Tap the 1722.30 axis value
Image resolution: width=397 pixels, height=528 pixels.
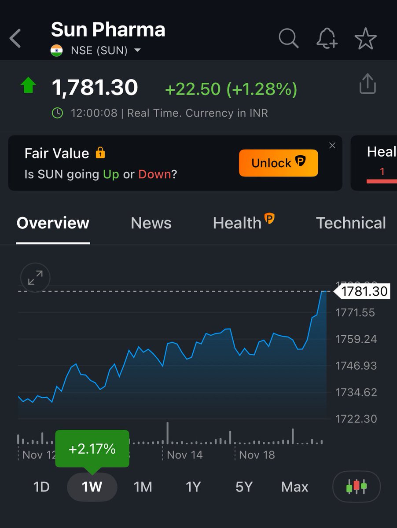(x=356, y=418)
